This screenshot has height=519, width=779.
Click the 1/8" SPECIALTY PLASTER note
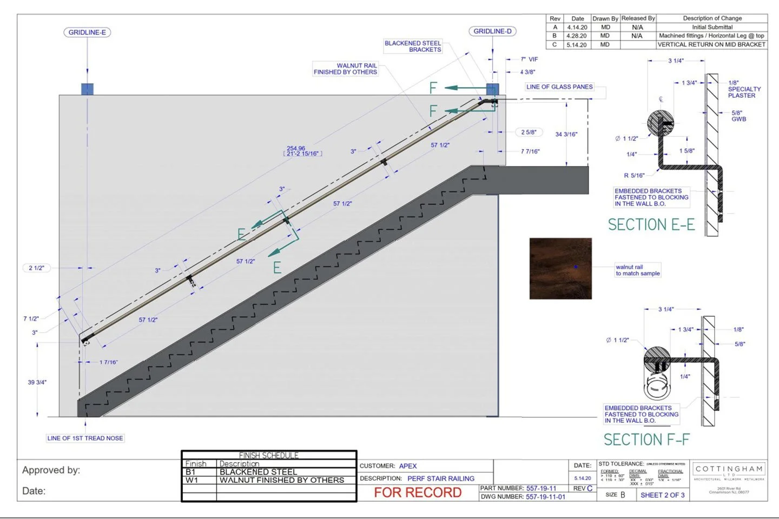tap(744, 89)
